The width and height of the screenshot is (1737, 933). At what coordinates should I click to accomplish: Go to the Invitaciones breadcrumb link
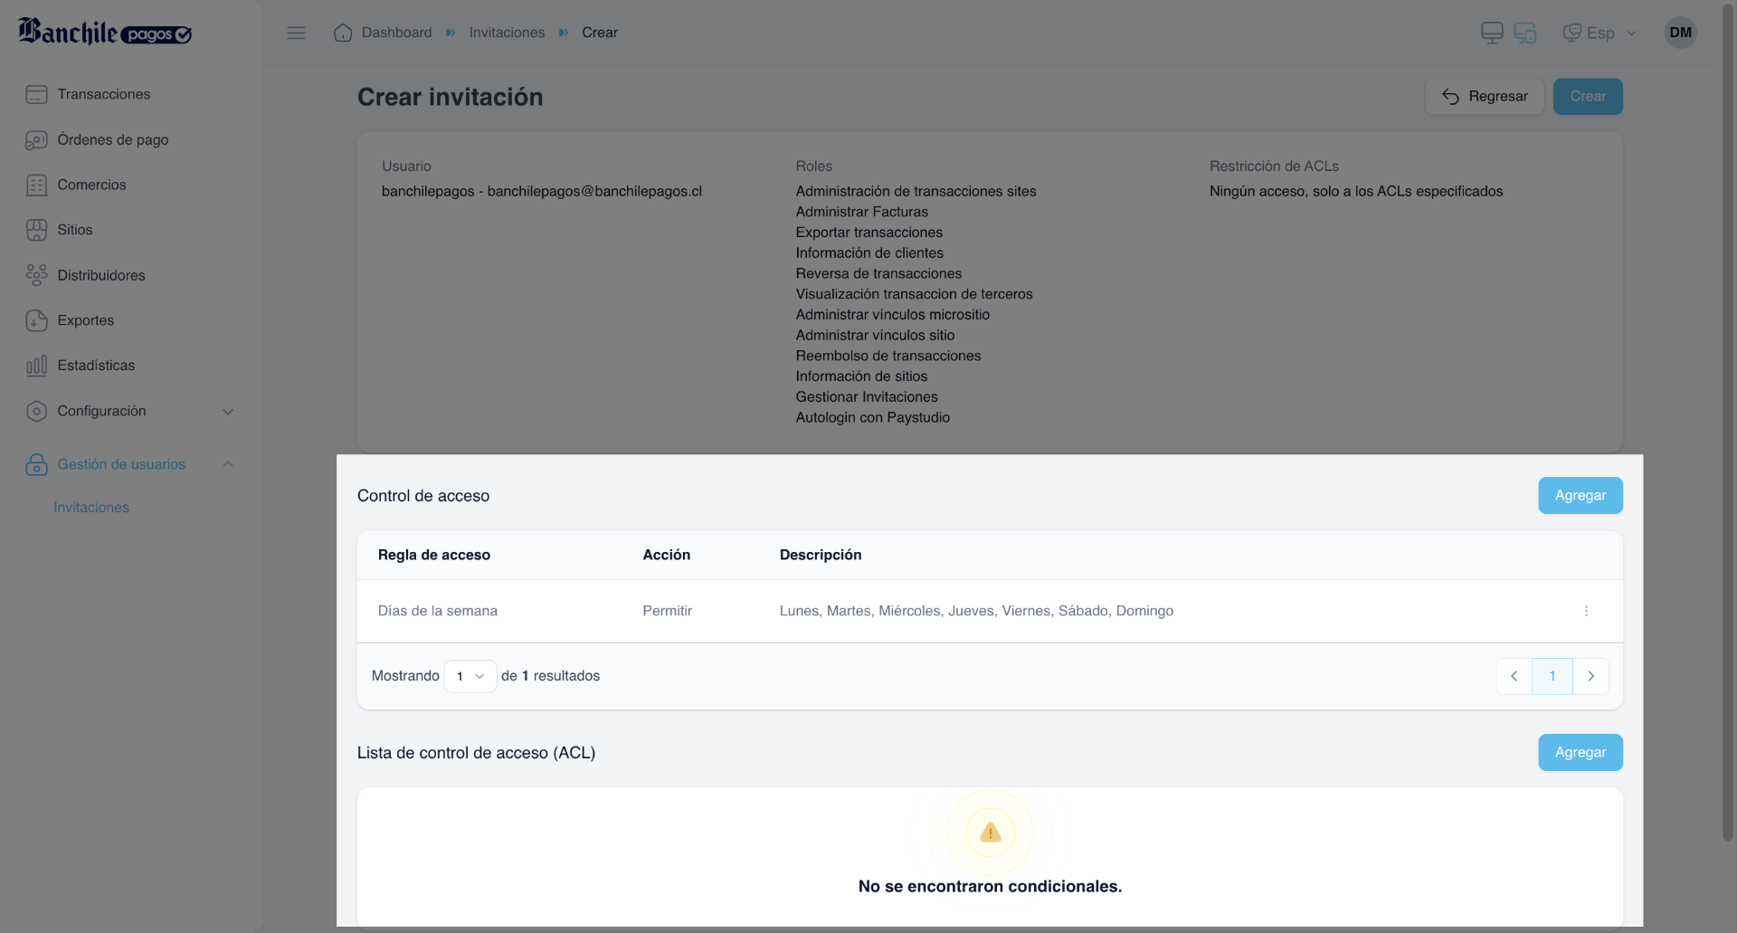coord(507,33)
